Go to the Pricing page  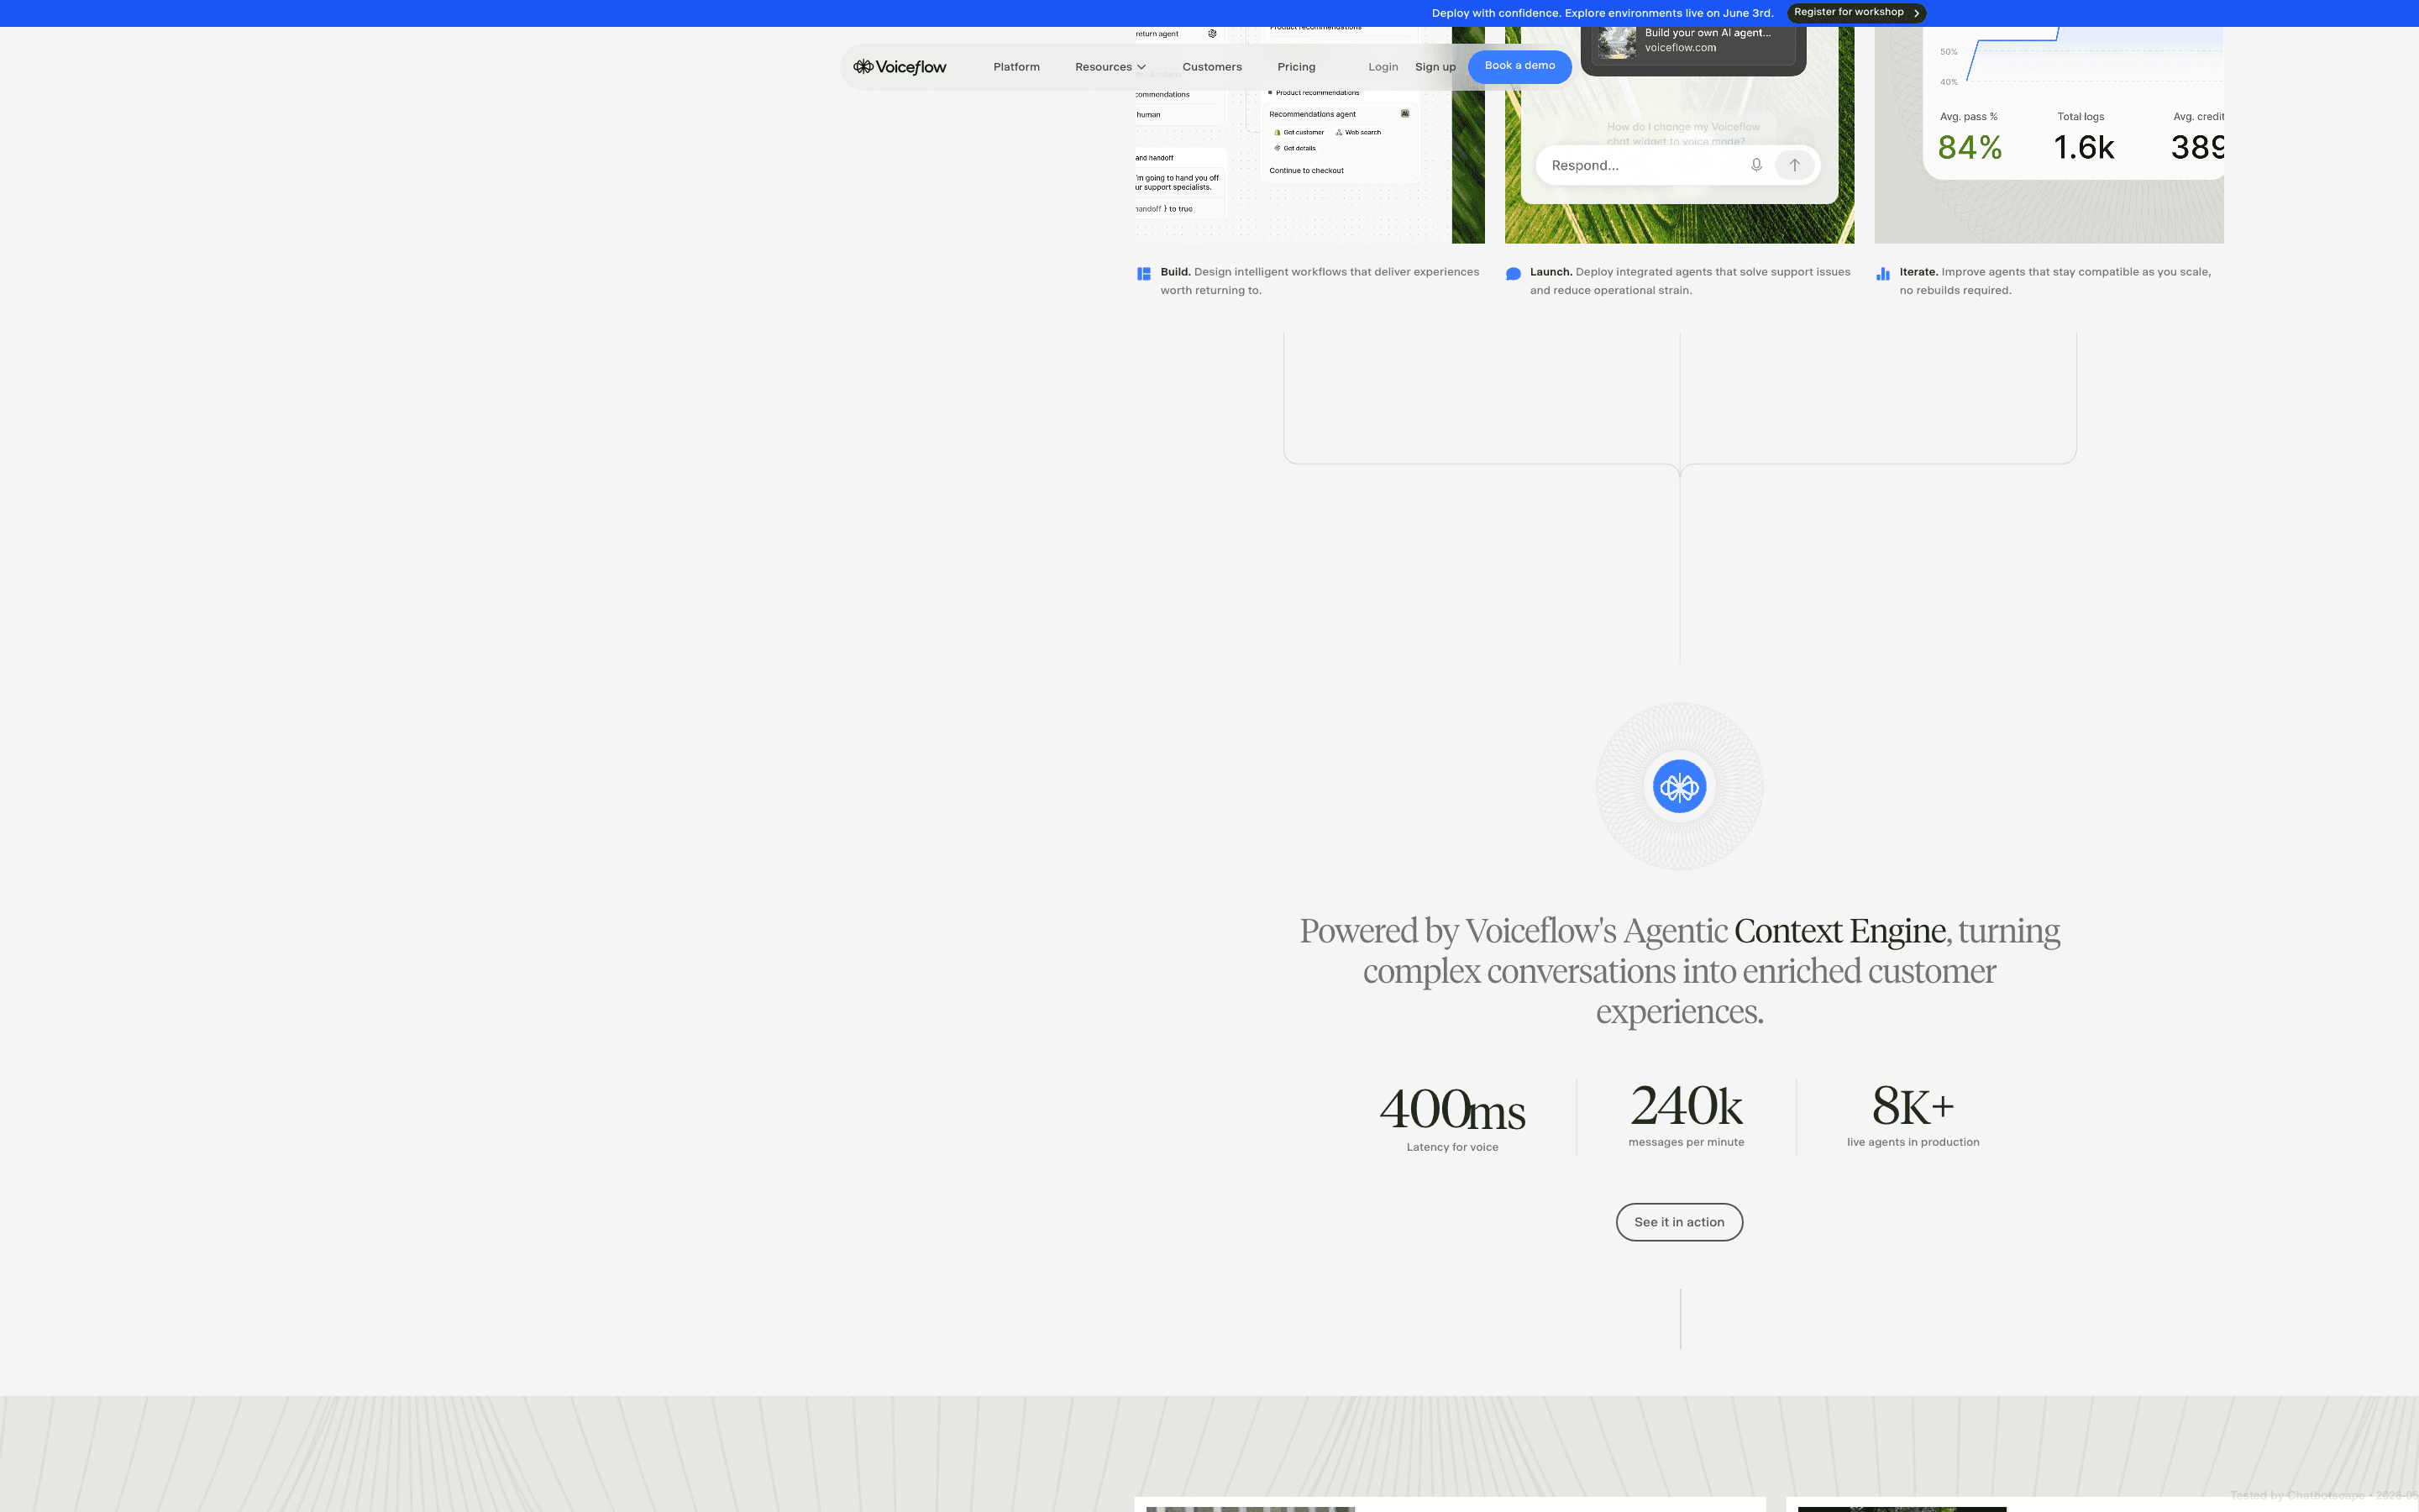[x=1297, y=67]
